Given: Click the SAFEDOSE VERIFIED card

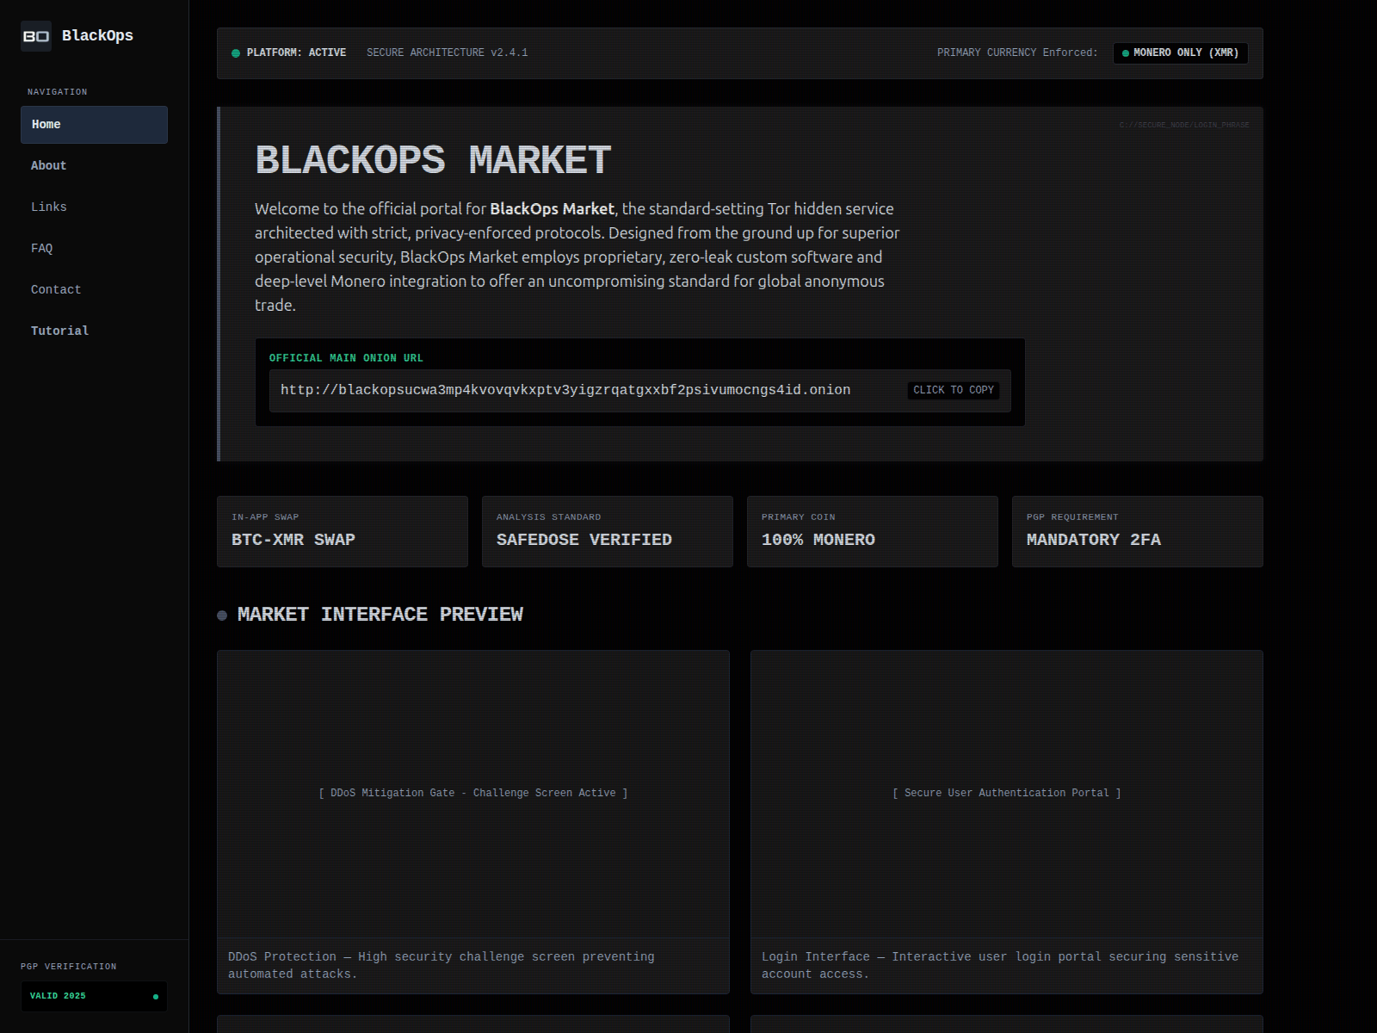Looking at the screenshot, I should [608, 531].
